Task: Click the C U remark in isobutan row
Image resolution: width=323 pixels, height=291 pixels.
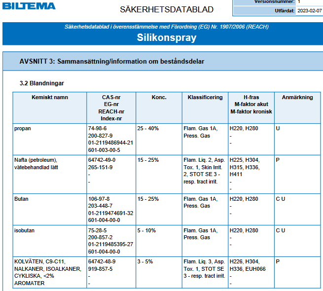Action: pos(281,230)
